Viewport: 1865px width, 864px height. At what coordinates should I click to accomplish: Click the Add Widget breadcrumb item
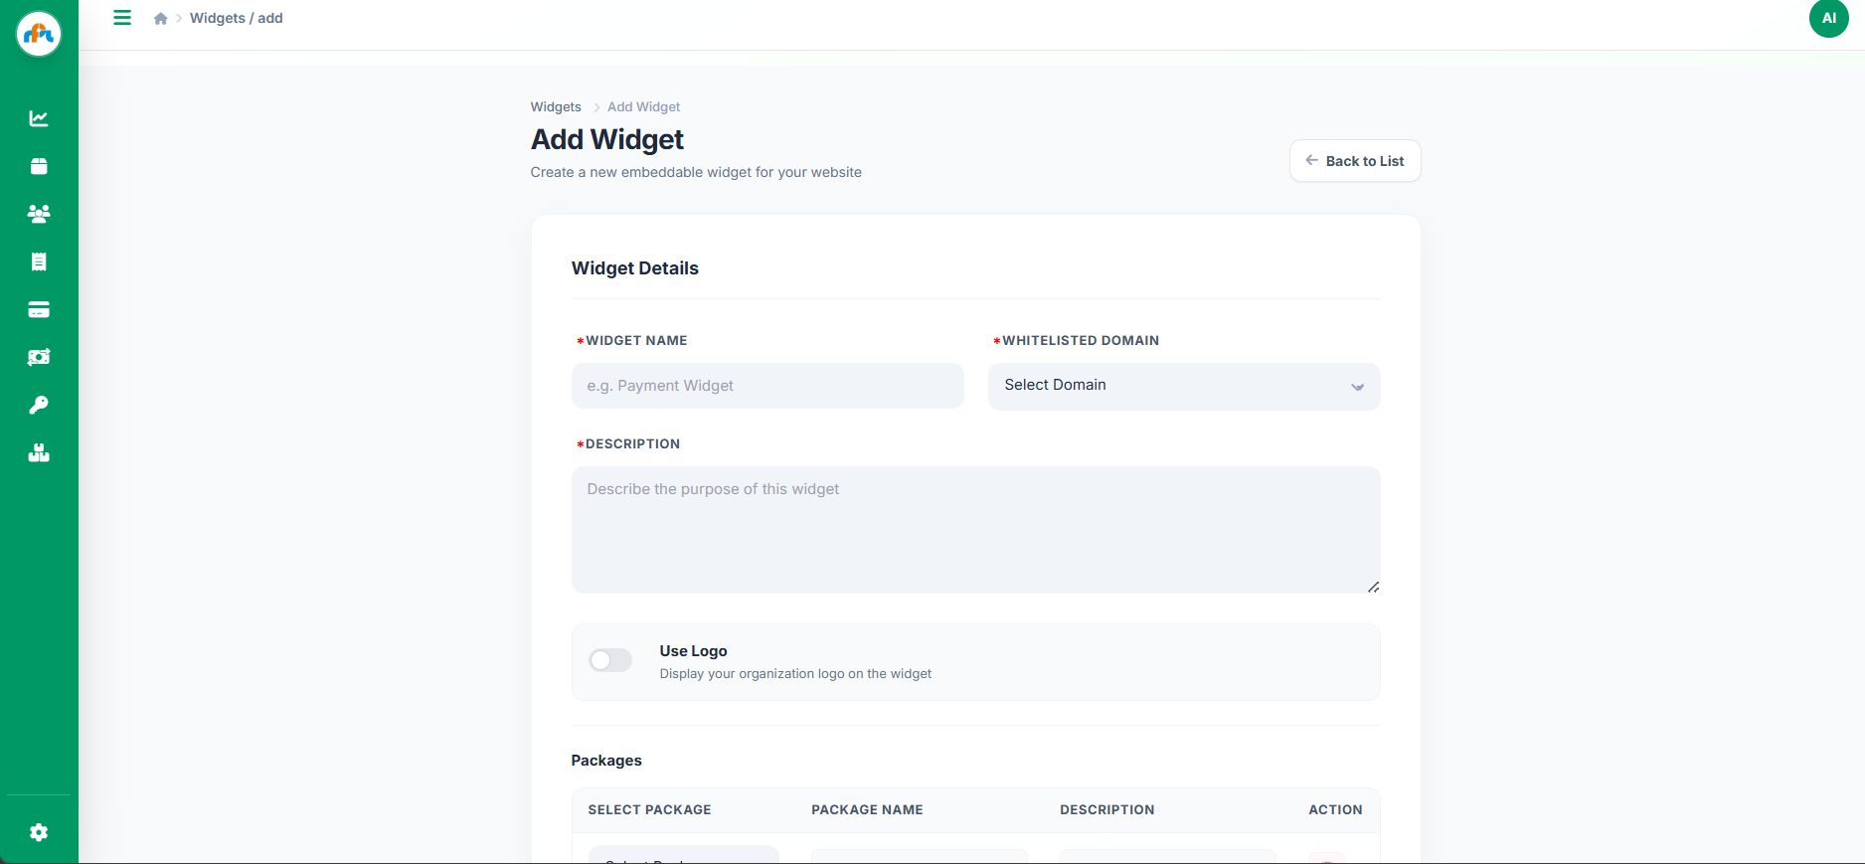643,106
